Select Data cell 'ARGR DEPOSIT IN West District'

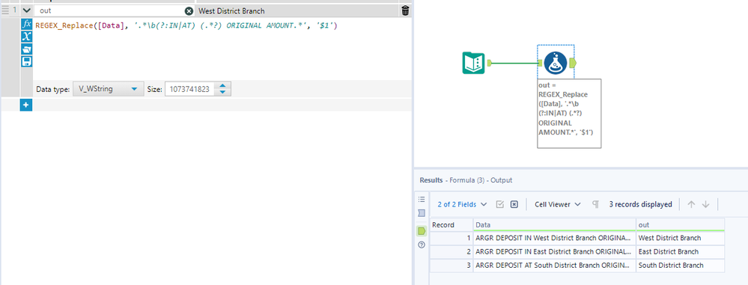pyautogui.click(x=554, y=238)
